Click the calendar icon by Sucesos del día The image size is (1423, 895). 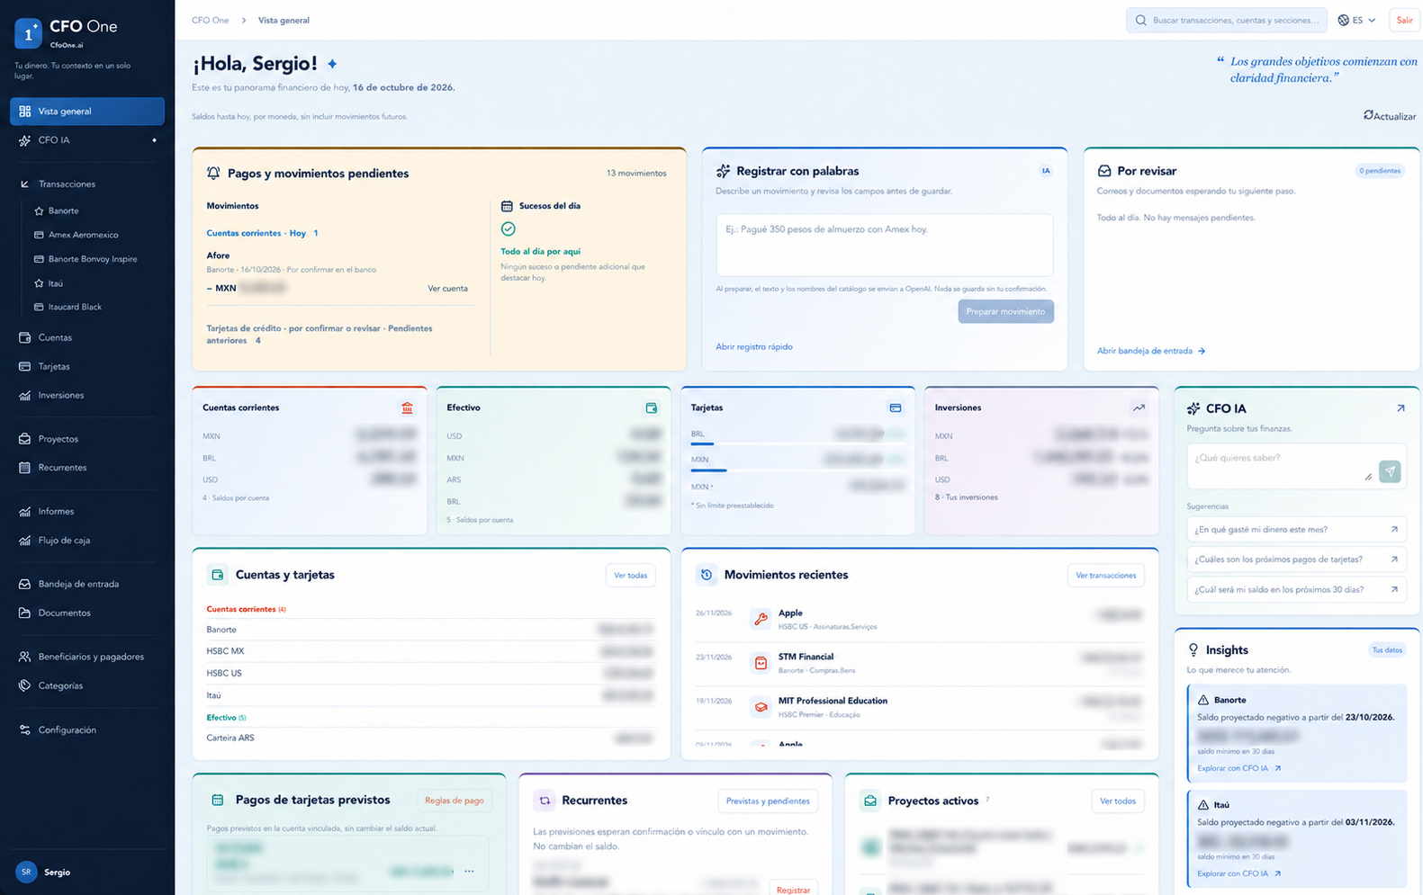pos(507,206)
